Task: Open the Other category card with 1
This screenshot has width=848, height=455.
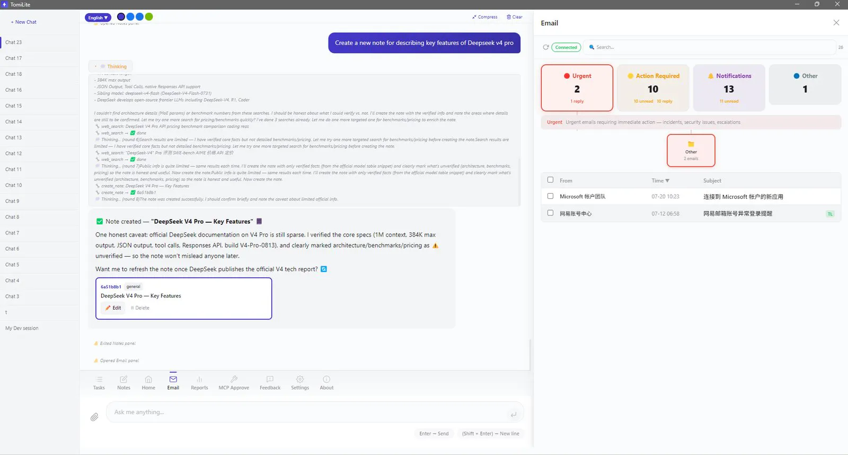Action: point(805,85)
